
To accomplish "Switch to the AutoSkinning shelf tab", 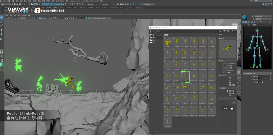I will [x=113, y=8].
